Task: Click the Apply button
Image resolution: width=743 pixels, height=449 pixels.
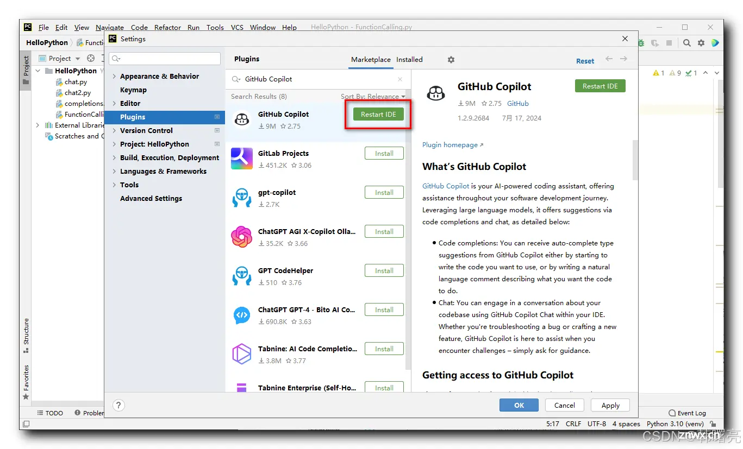Action: tap(610, 405)
